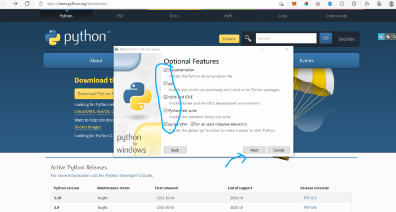Click the yellow Donate button

229,39
